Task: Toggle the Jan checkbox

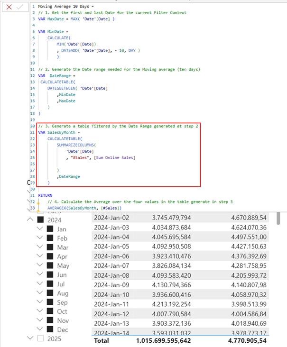Action: [50, 228]
